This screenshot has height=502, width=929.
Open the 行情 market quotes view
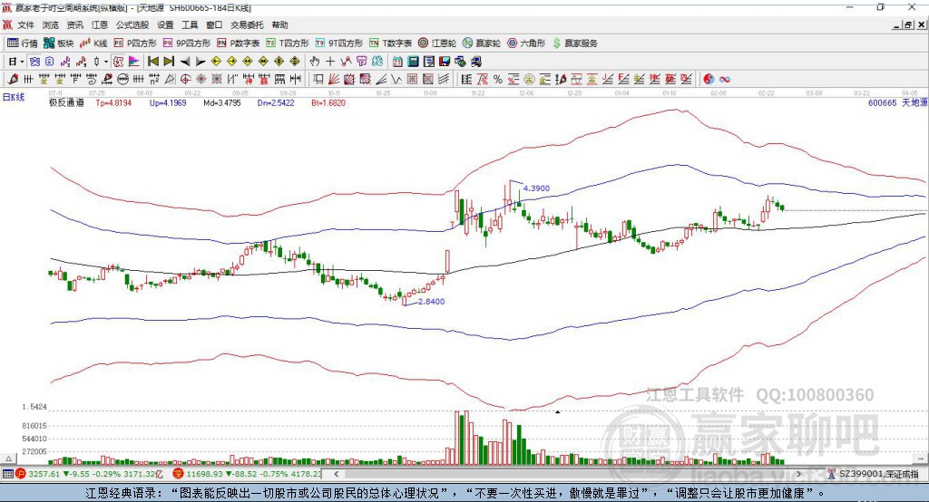coord(23,43)
